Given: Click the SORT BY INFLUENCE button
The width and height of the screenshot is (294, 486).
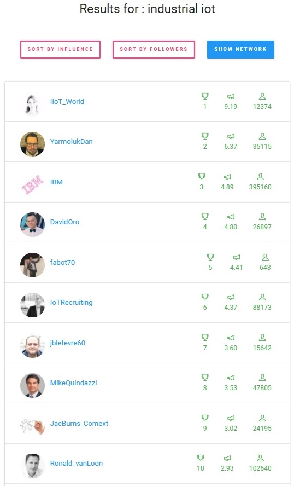Looking at the screenshot, I should click(x=60, y=49).
